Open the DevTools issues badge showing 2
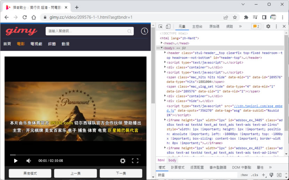 256,26
